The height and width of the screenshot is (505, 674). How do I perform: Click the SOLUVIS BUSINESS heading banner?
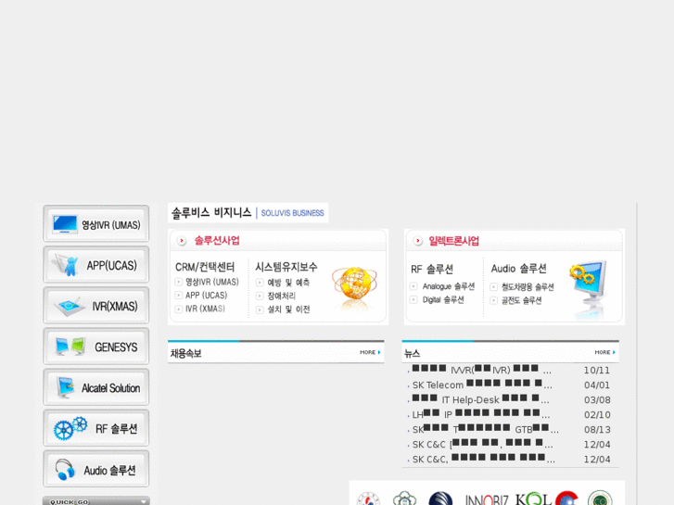click(x=248, y=213)
